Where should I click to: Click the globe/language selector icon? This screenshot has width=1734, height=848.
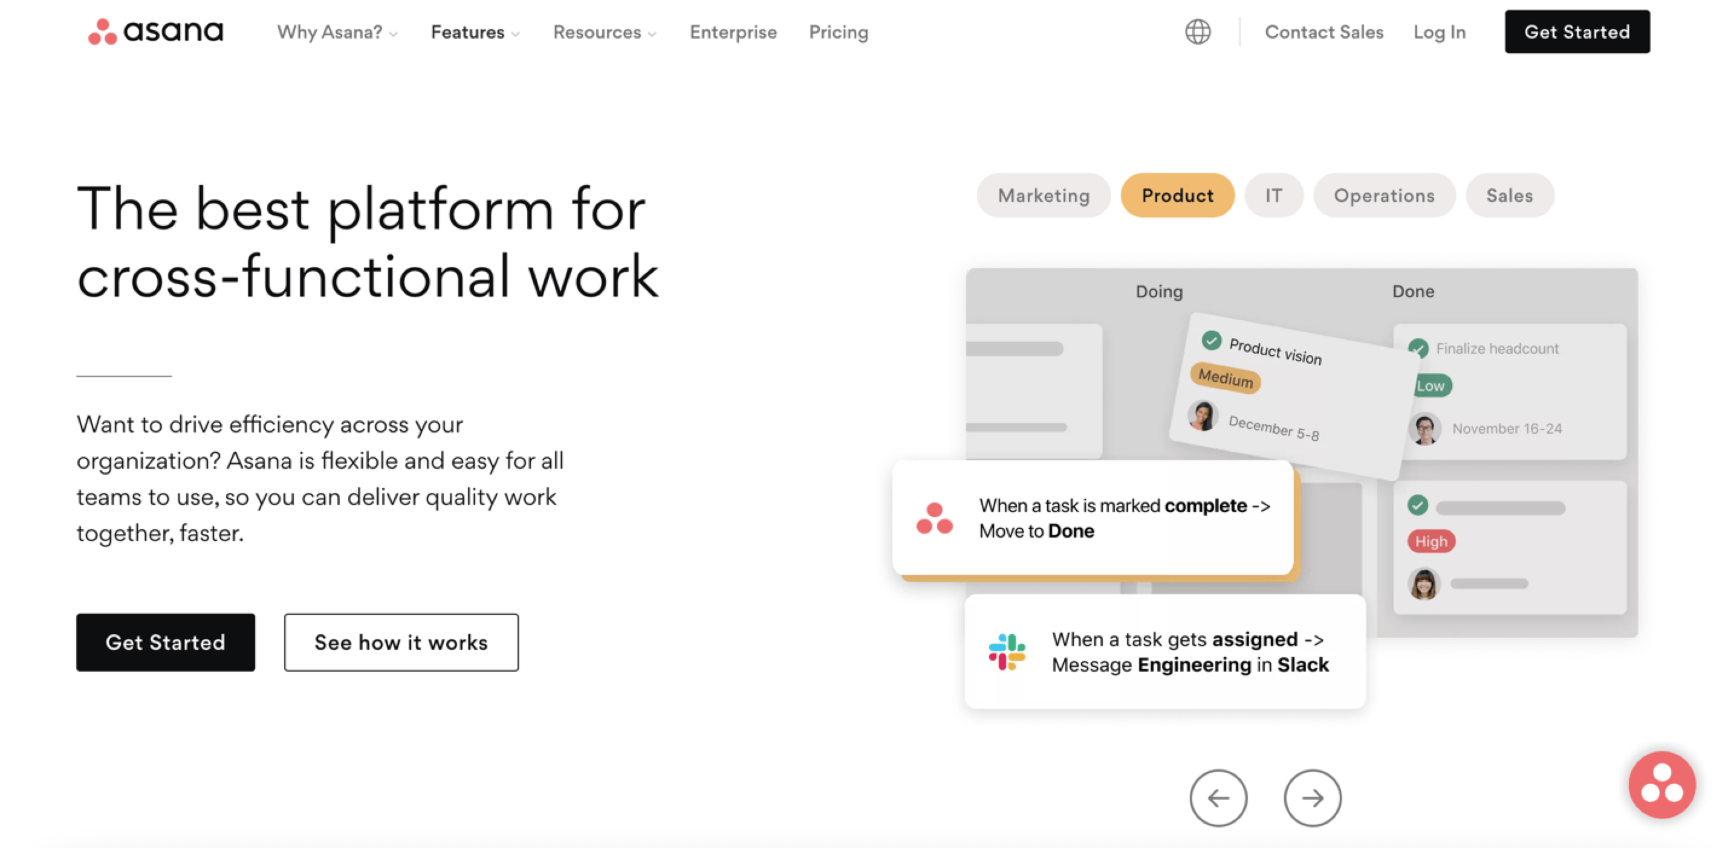coord(1198,31)
